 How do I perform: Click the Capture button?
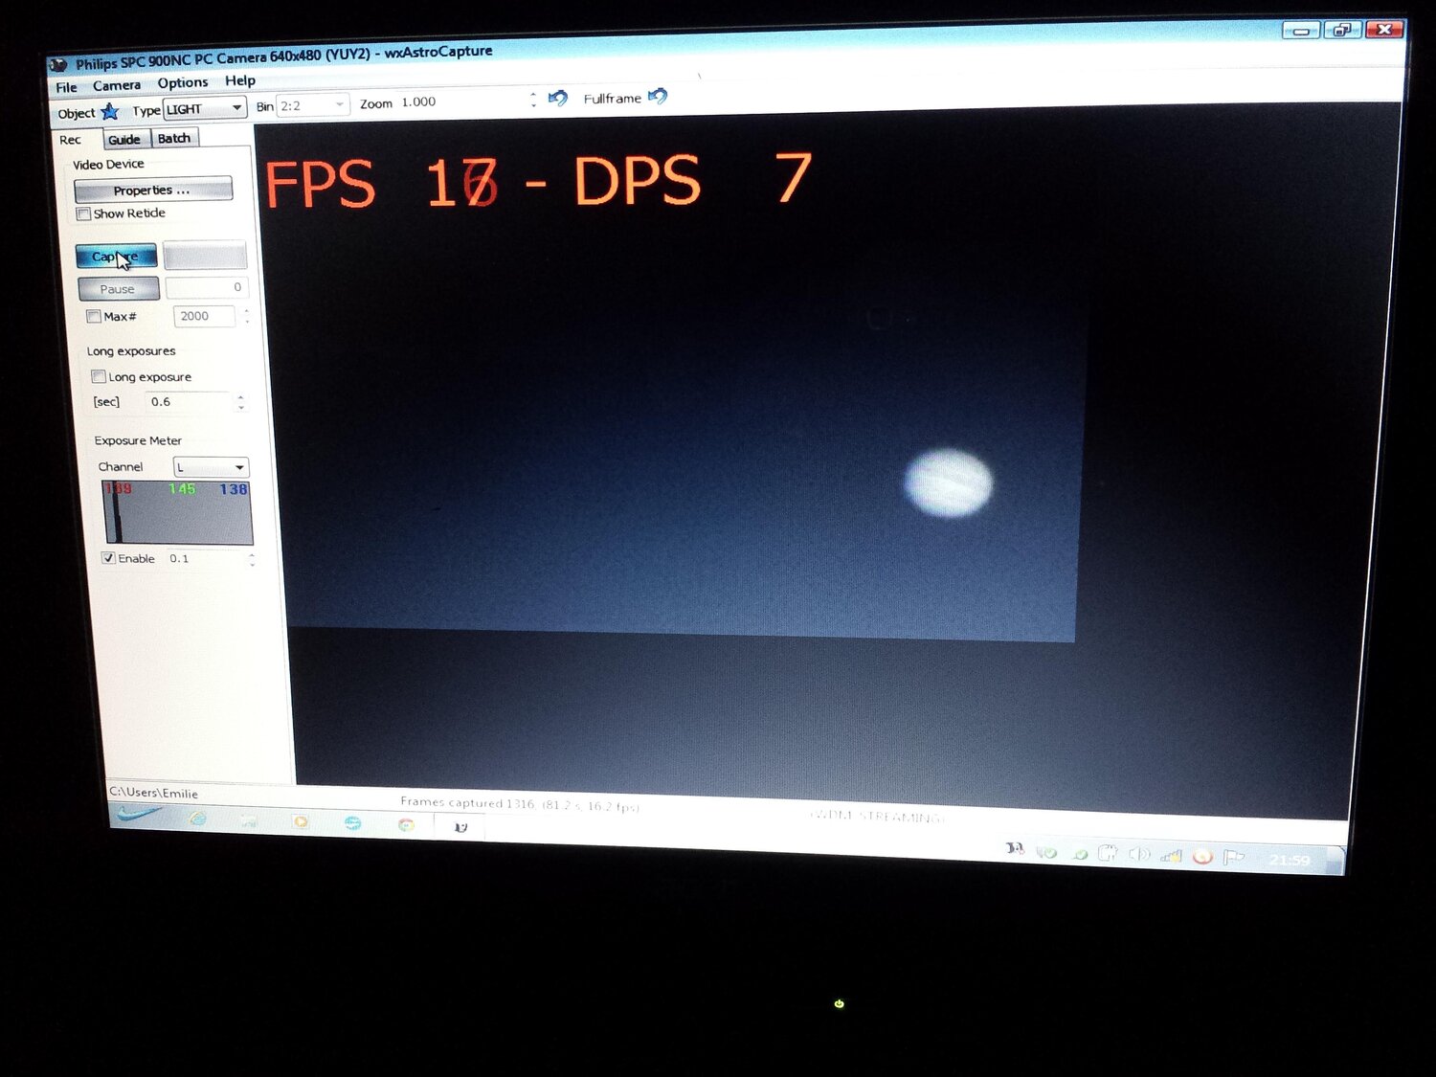116,257
